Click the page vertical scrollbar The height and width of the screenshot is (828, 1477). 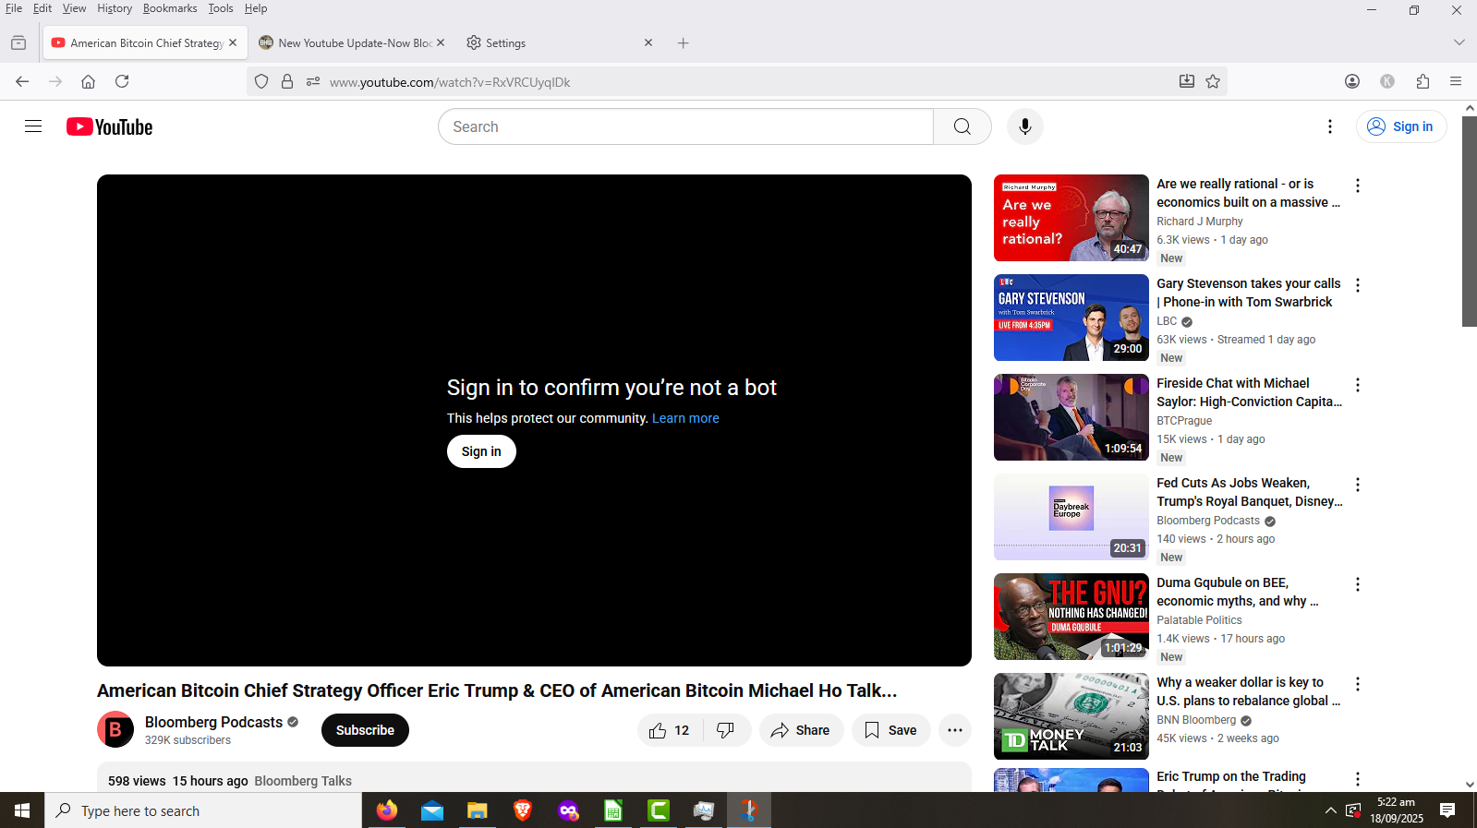1469,221
